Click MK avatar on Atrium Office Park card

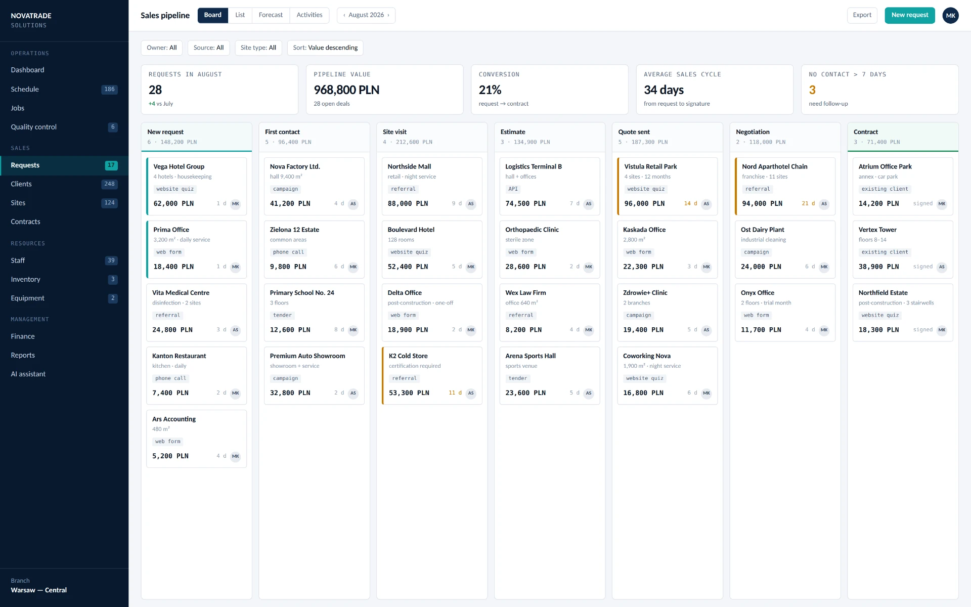click(x=942, y=204)
